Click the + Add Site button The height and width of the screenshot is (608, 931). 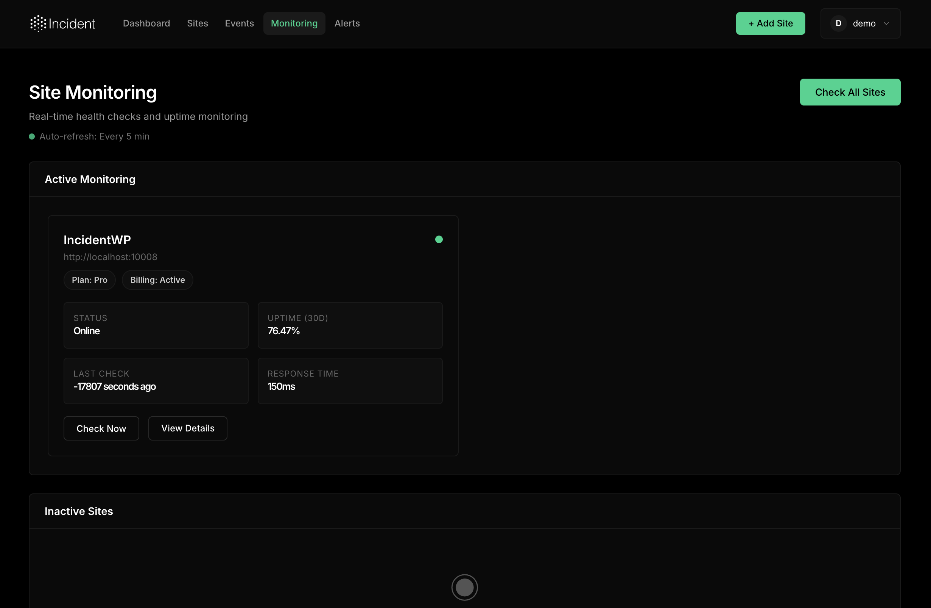770,23
